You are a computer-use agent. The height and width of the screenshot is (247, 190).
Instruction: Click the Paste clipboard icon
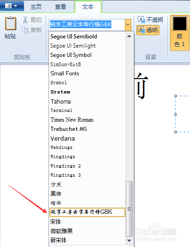click(11, 23)
